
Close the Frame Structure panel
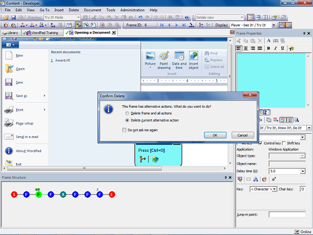click(230, 177)
